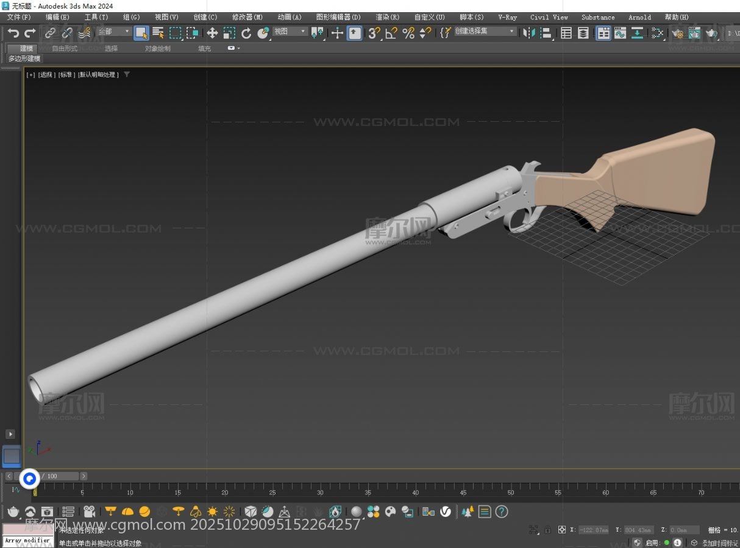Open the 创建选择集 named selection dropdown
The height and width of the screenshot is (548, 740).
pos(485,32)
